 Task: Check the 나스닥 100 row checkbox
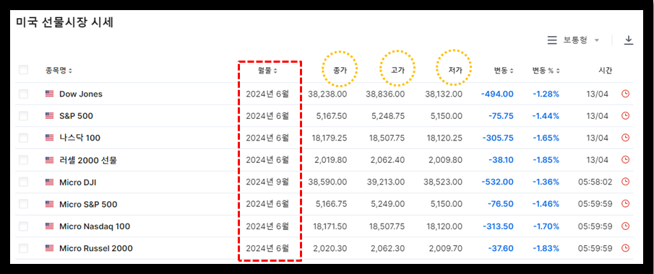point(23,138)
